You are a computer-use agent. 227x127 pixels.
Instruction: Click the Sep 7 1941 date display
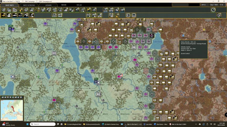(x=214, y=5)
